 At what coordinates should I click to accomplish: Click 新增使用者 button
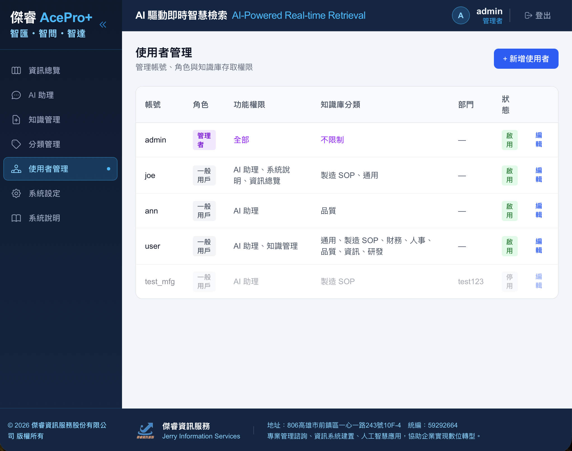[x=526, y=59]
